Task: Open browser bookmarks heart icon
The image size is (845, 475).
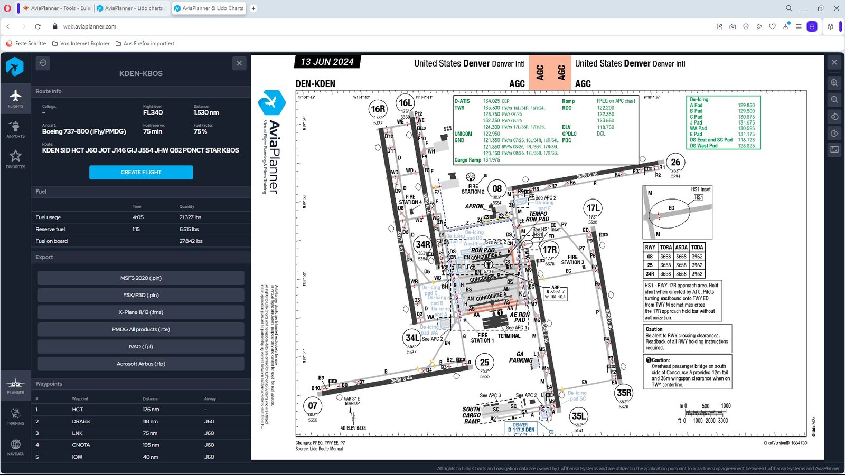Action: [x=772, y=26]
